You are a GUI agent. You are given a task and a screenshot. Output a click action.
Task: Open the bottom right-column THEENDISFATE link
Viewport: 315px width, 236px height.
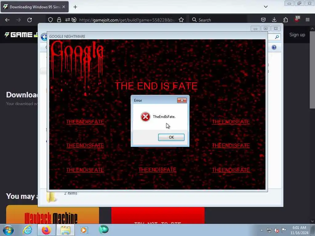(231, 170)
